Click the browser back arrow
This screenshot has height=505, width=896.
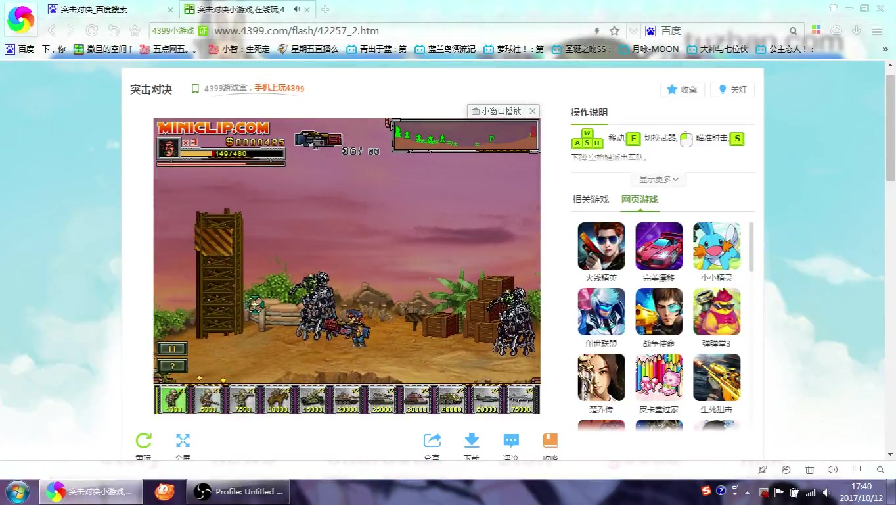[51, 30]
